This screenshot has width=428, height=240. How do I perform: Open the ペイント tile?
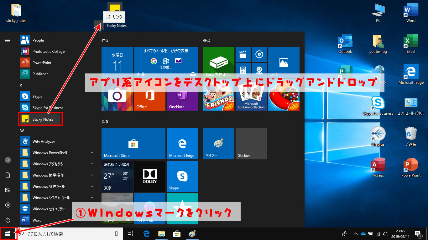click(x=219, y=144)
